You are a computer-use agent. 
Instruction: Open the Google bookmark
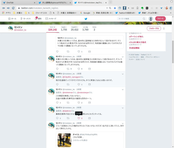[85, 13]
